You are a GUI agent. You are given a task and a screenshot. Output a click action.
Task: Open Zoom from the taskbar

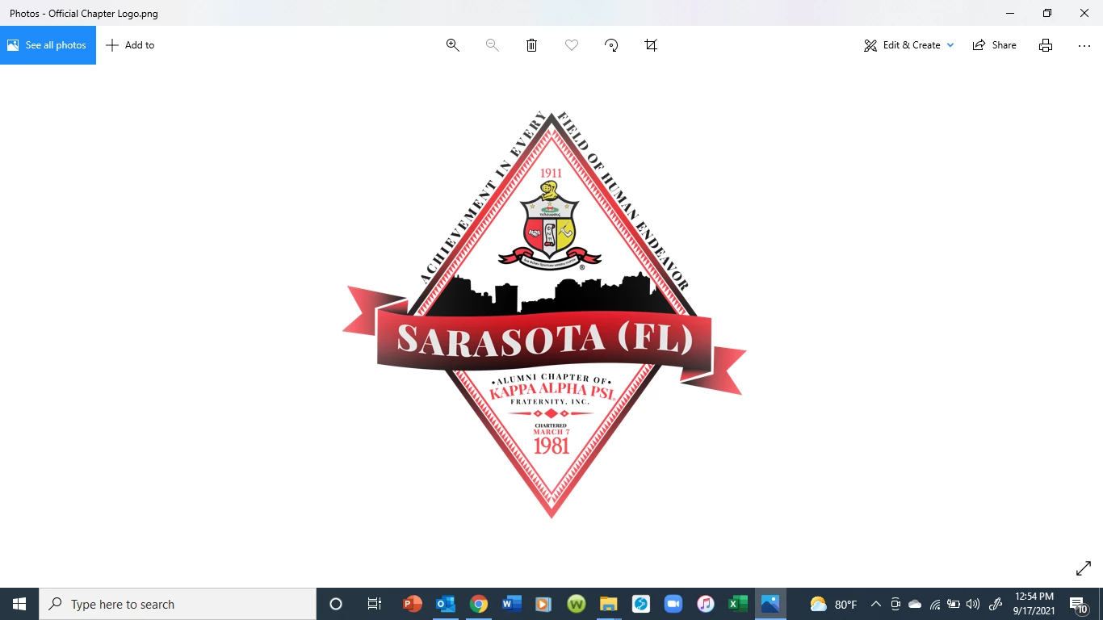click(673, 604)
